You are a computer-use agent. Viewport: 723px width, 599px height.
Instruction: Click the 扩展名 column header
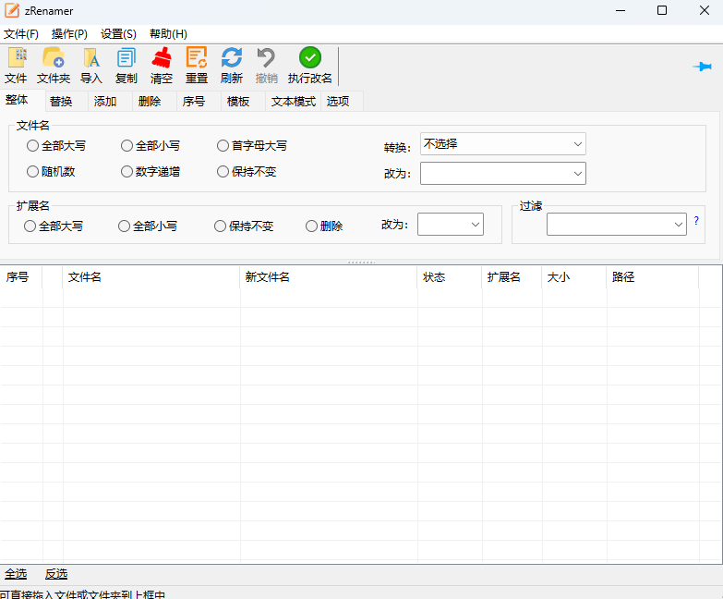tap(512, 277)
